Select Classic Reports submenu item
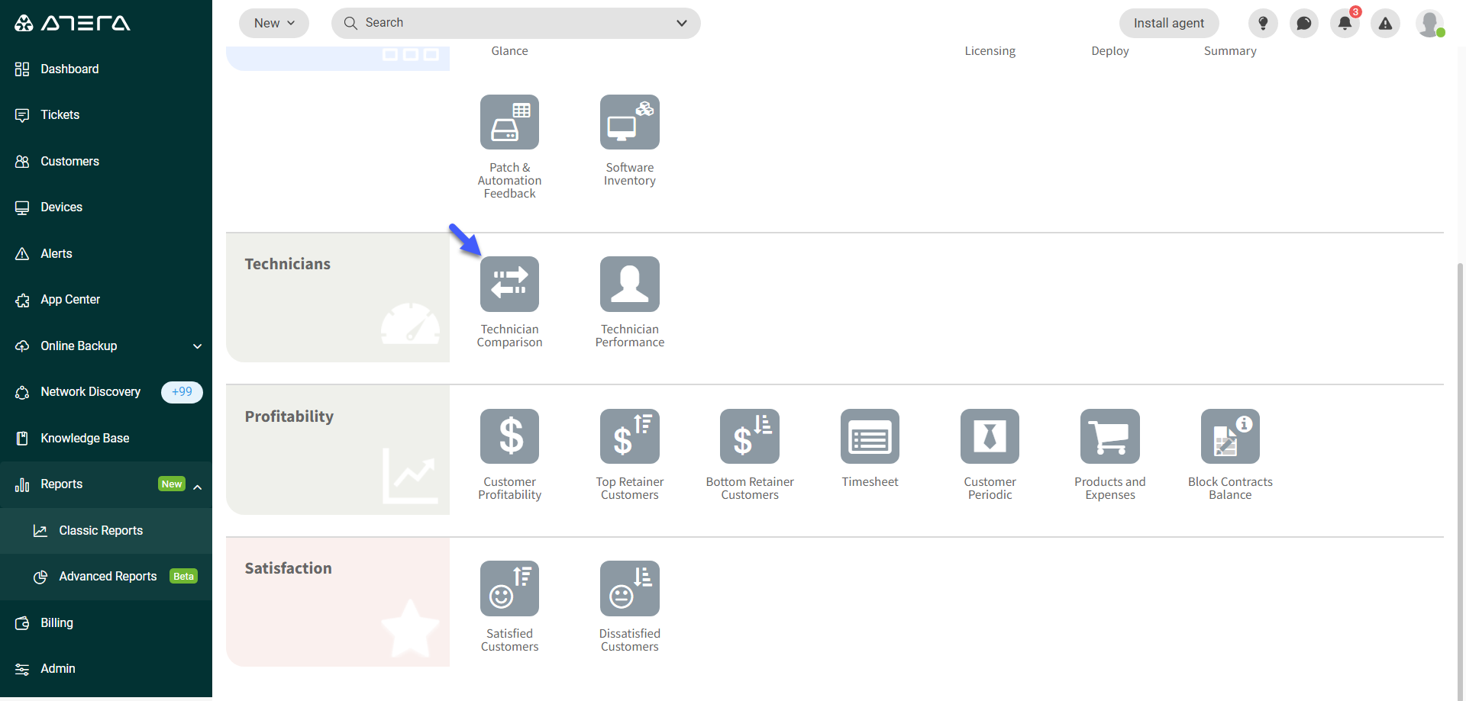 pos(106,531)
